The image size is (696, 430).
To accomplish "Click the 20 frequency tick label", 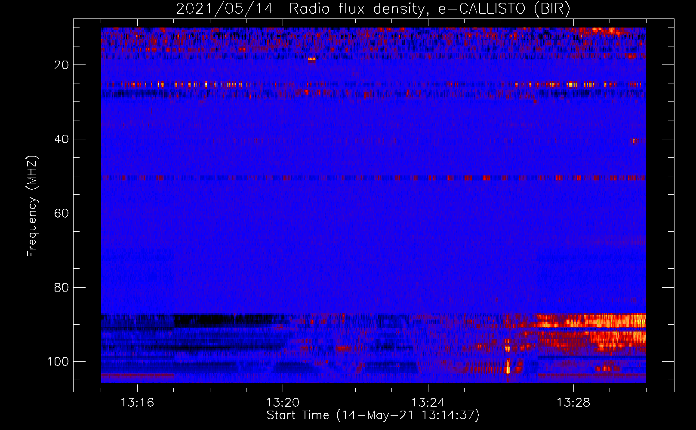I will click(62, 65).
